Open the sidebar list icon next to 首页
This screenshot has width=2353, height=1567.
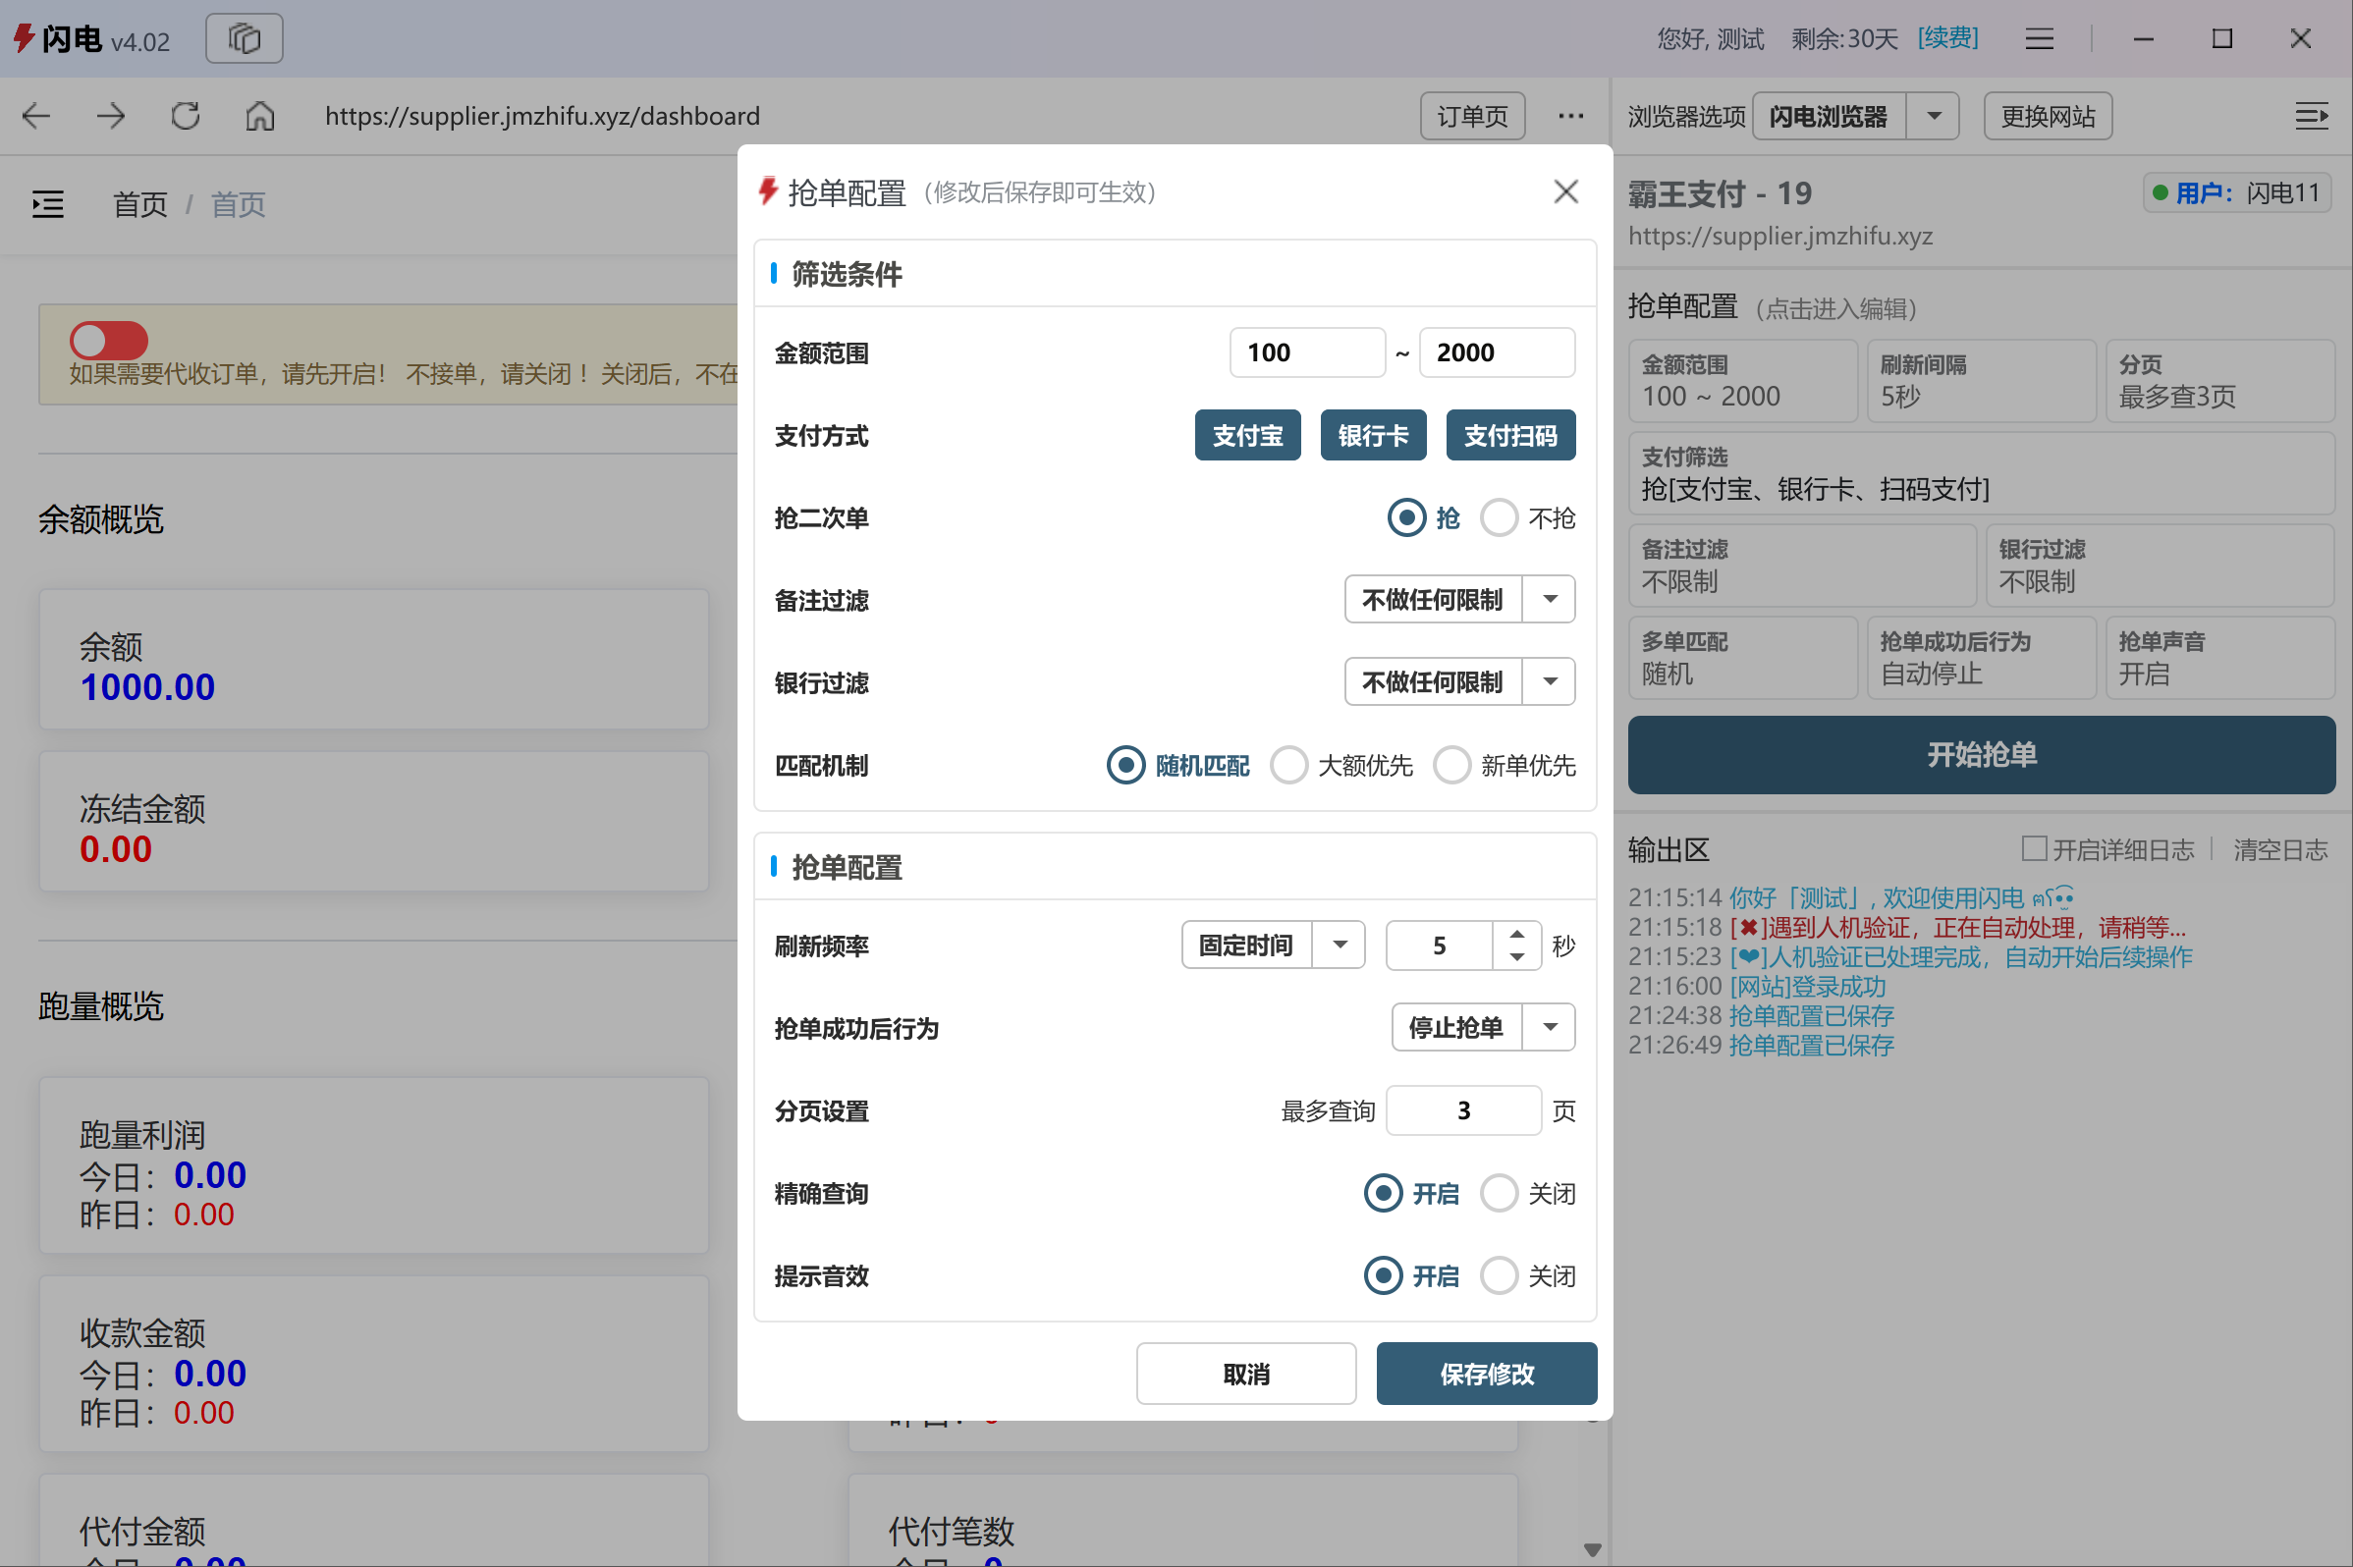pyautogui.click(x=47, y=204)
